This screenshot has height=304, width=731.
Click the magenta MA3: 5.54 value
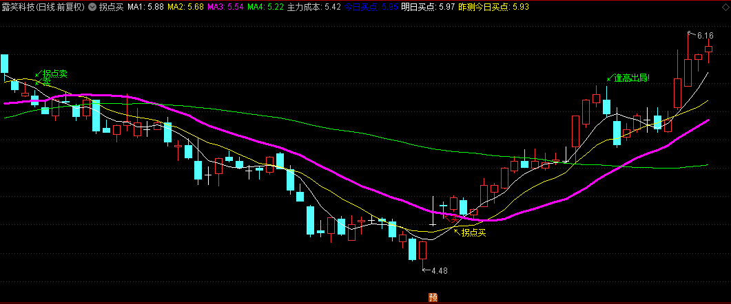(x=226, y=8)
